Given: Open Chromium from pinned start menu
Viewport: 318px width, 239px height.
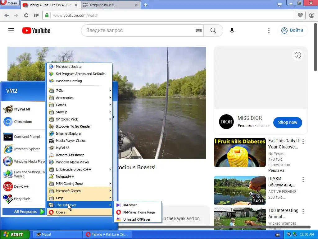Looking at the screenshot, I should (23, 122).
